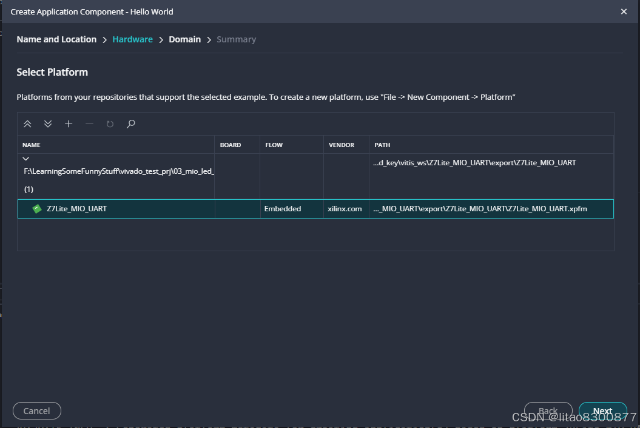The image size is (640, 428).
Task: Expand all platforms with double down-chevron icon
Action: tap(48, 123)
